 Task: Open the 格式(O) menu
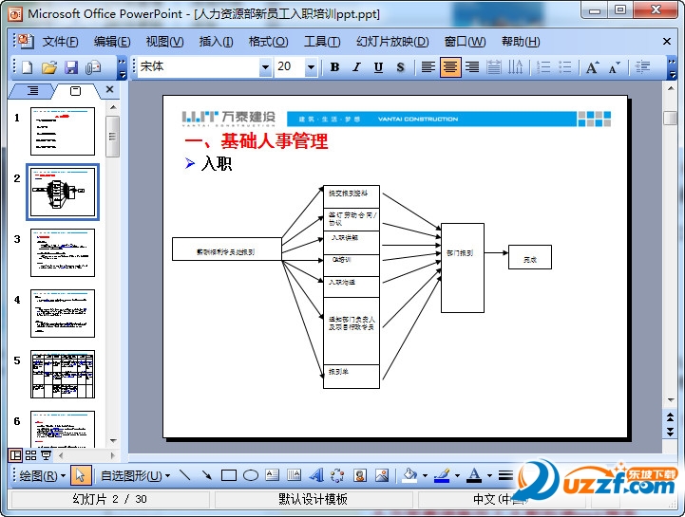pos(268,42)
